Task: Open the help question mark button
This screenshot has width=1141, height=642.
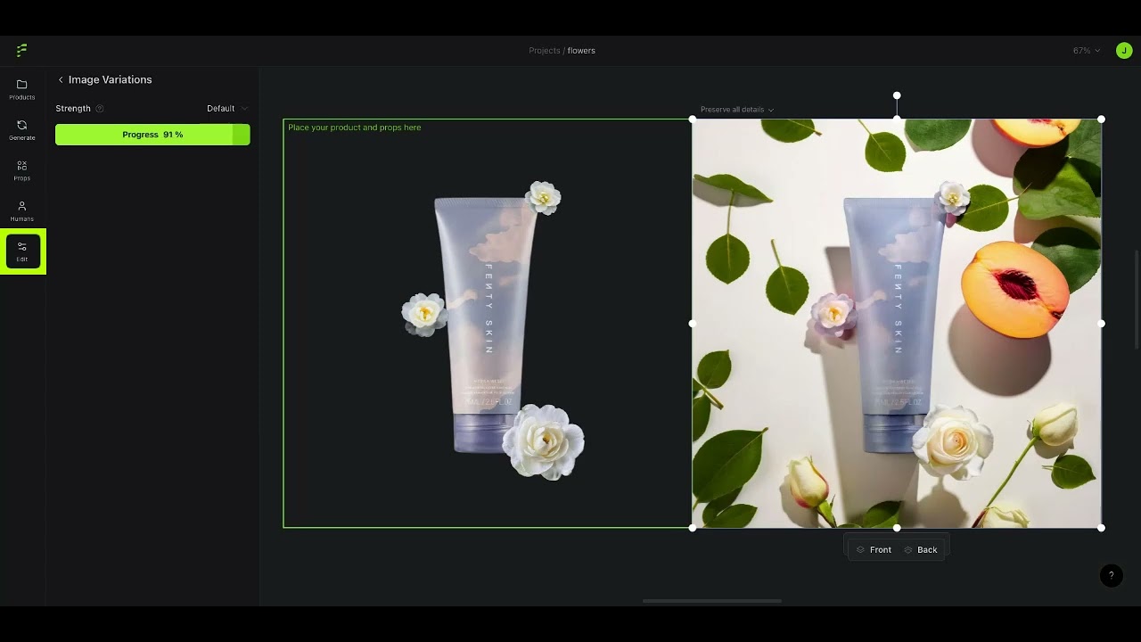Action: [1111, 575]
